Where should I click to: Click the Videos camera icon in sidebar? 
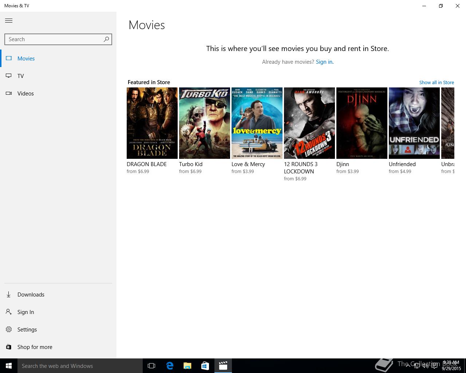[x=9, y=93]
